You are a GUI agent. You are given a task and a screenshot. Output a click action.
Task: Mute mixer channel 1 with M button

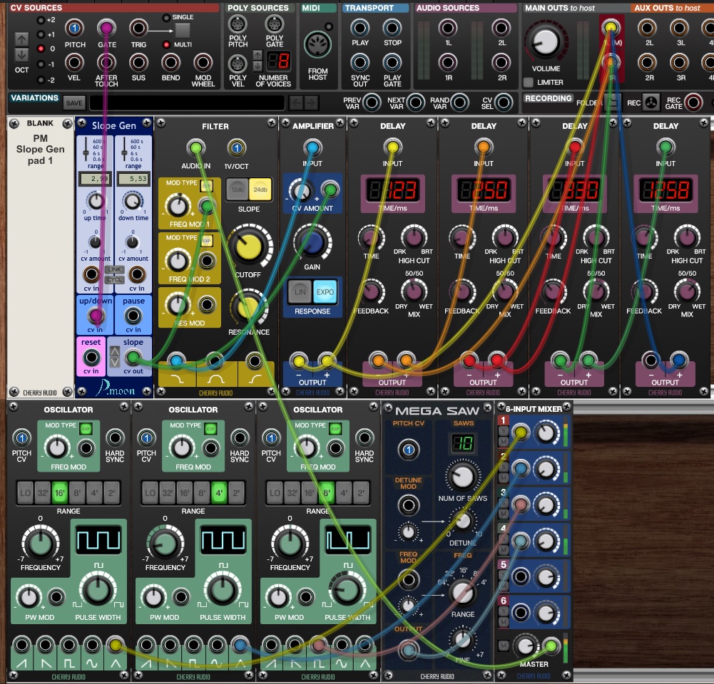(x=504, y=440)
